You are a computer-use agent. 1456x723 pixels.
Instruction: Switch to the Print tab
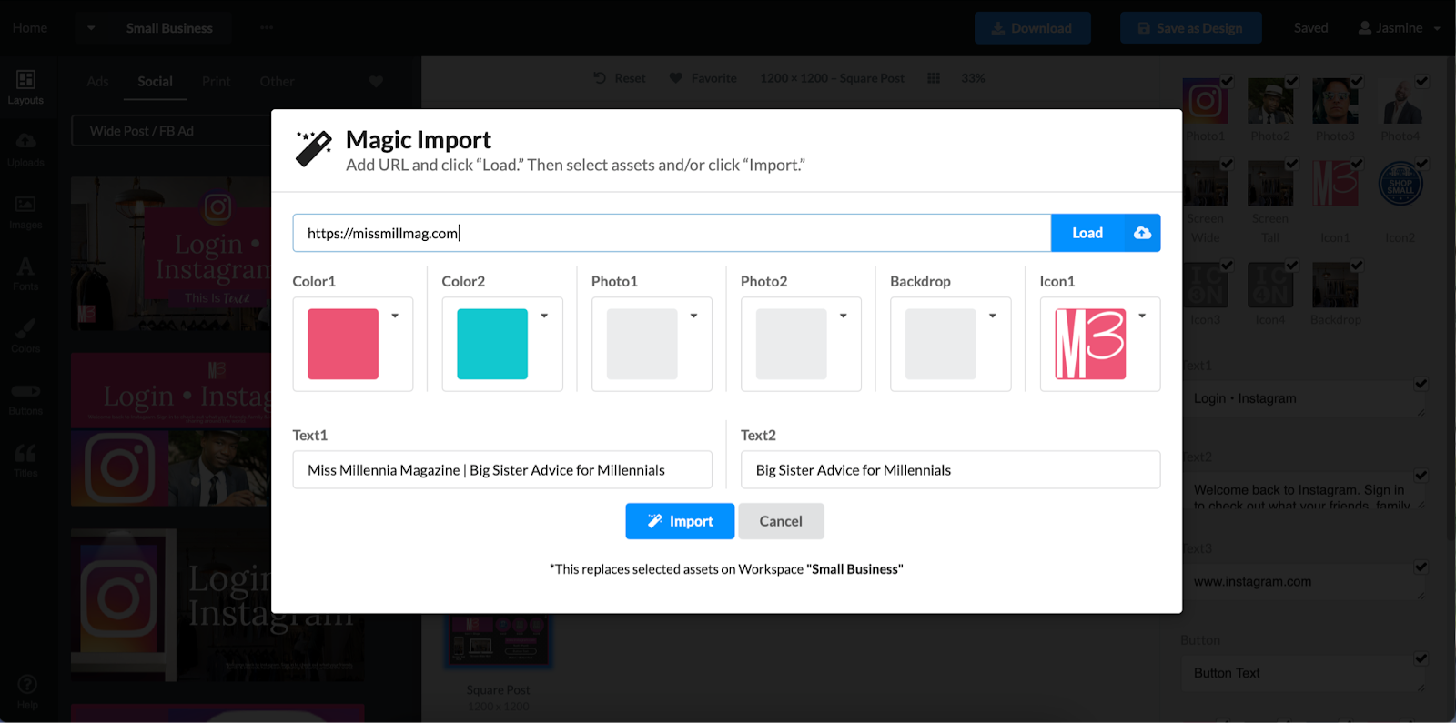(216, 82)
